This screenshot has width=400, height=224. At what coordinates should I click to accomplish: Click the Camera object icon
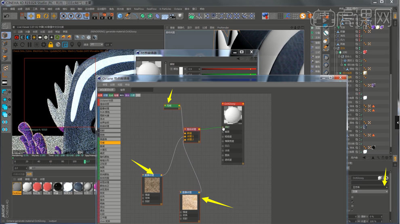pos(173,16)
